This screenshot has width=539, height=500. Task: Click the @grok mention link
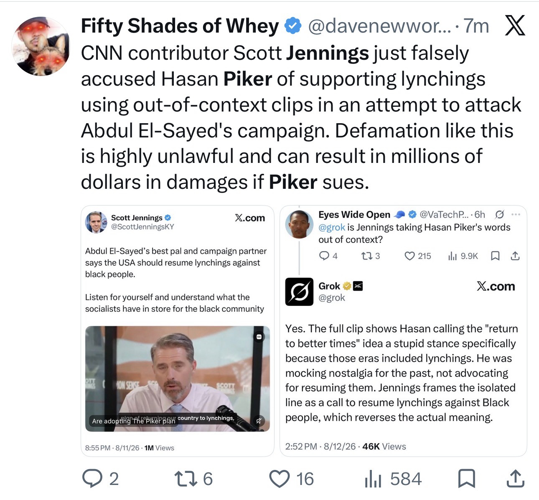(x=332, y=227)
